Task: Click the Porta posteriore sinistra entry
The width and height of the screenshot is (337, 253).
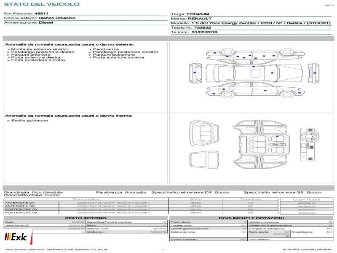Action: tap(36, 60)
